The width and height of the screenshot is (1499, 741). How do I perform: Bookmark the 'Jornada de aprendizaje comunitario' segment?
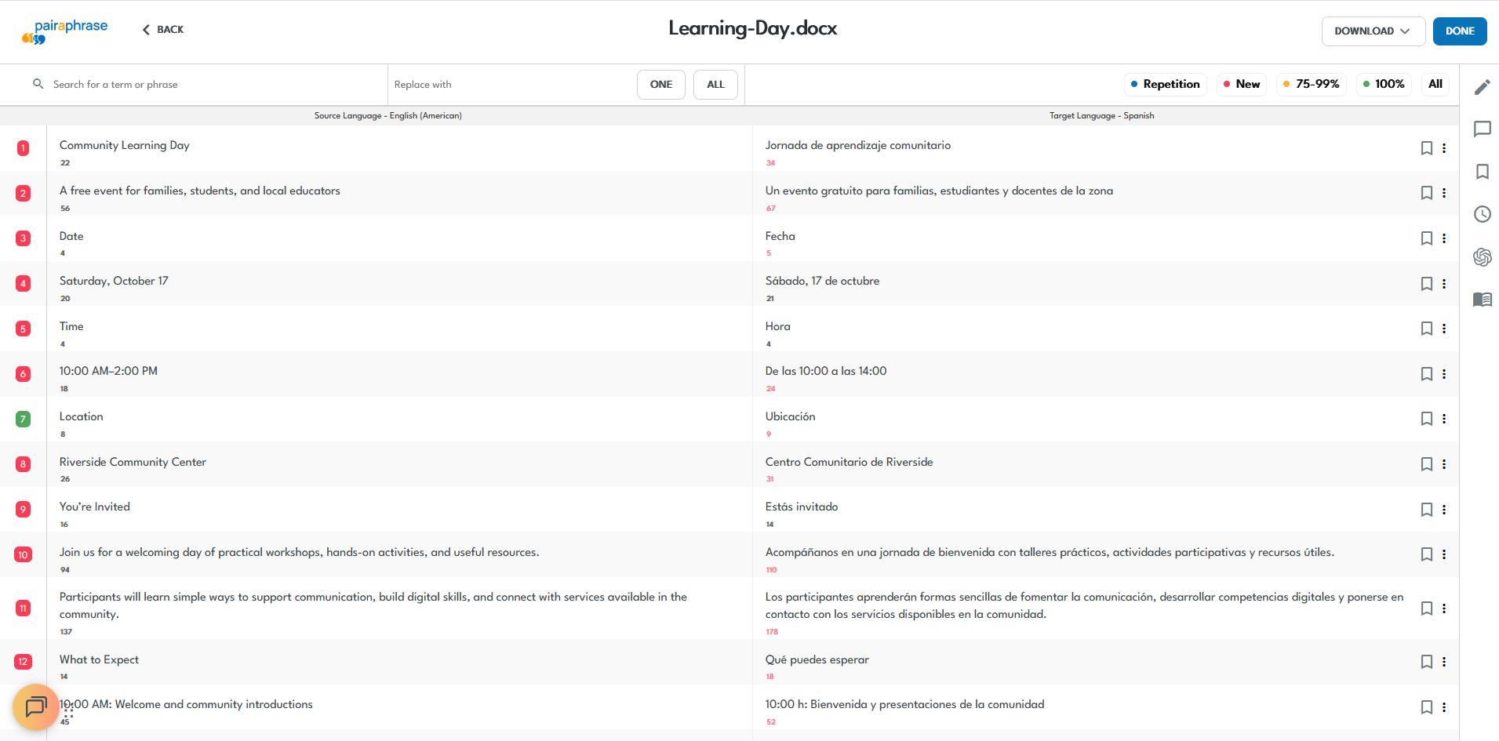[x=1427, y=148]
